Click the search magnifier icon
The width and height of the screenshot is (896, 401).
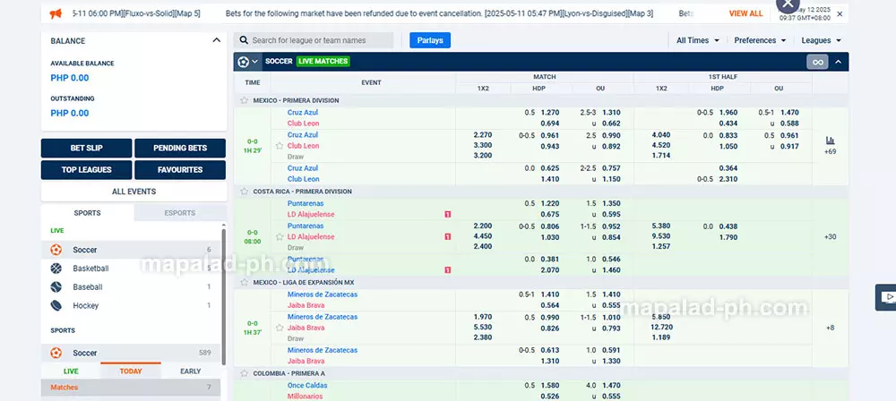point(243,40)
